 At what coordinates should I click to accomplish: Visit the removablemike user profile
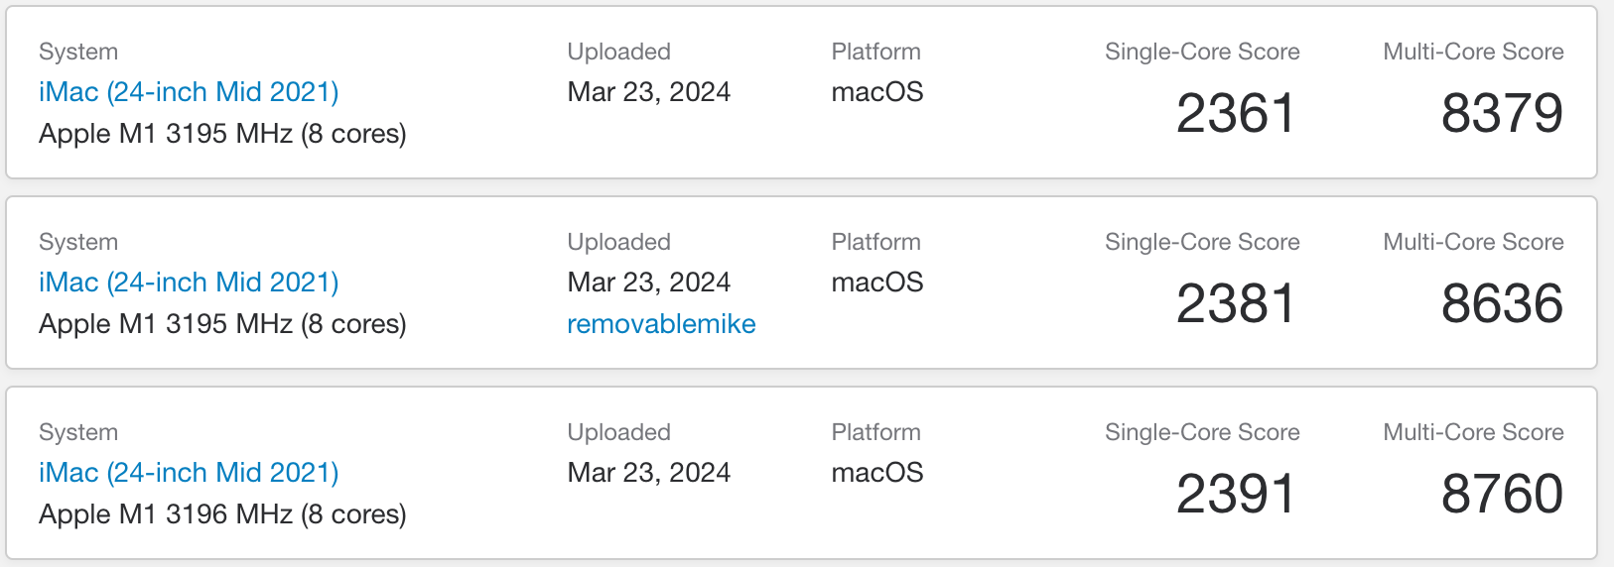661,324
